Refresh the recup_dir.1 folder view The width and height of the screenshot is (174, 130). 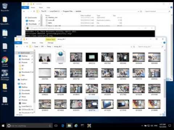coord(134,47)
